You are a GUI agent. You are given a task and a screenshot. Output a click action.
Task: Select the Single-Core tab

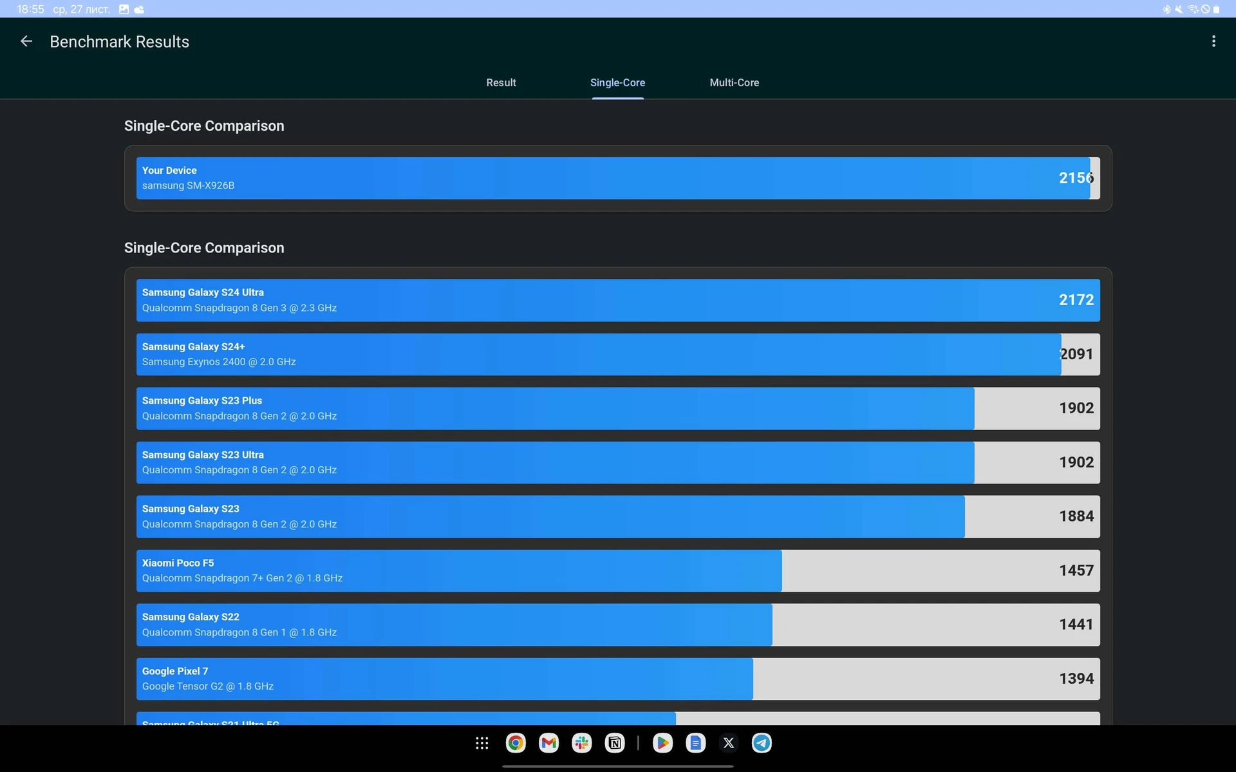point(617,82)
